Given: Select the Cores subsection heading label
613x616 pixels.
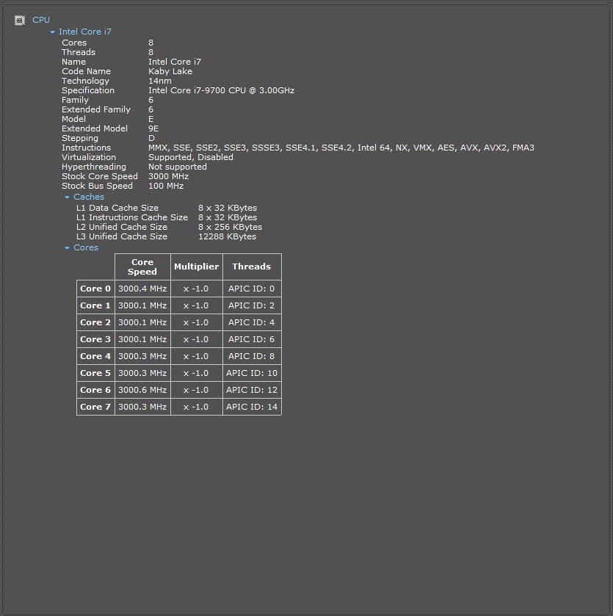Looking at the screenshot, I should [86, 247].
